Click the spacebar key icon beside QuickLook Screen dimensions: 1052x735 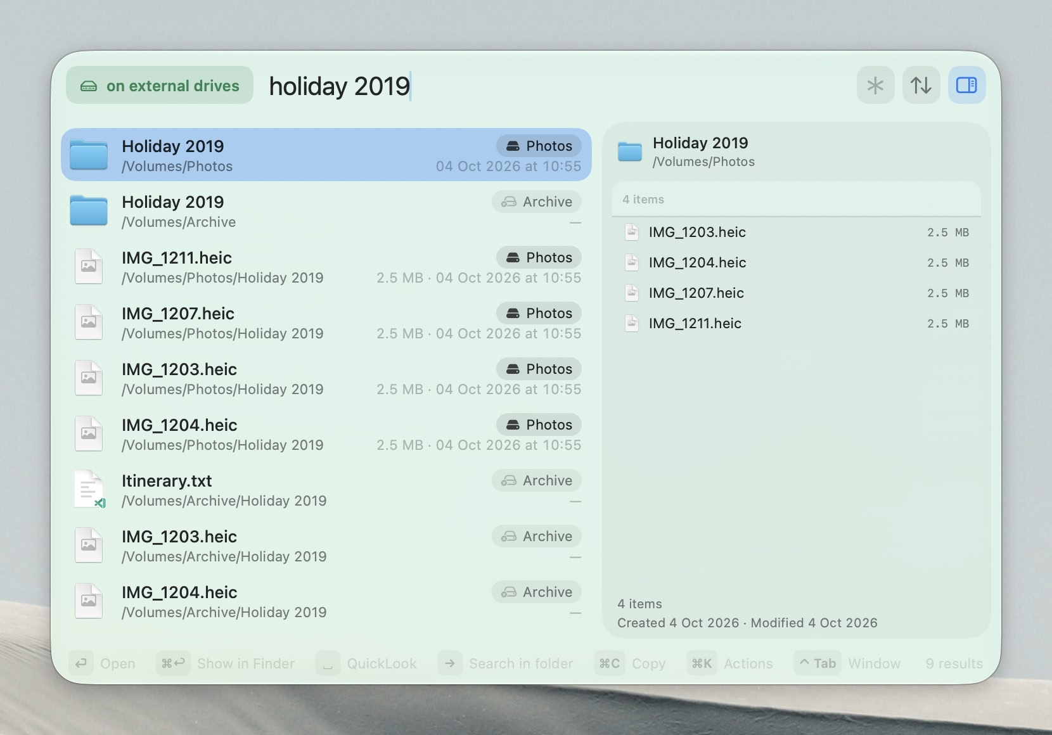tap(328, 663)
